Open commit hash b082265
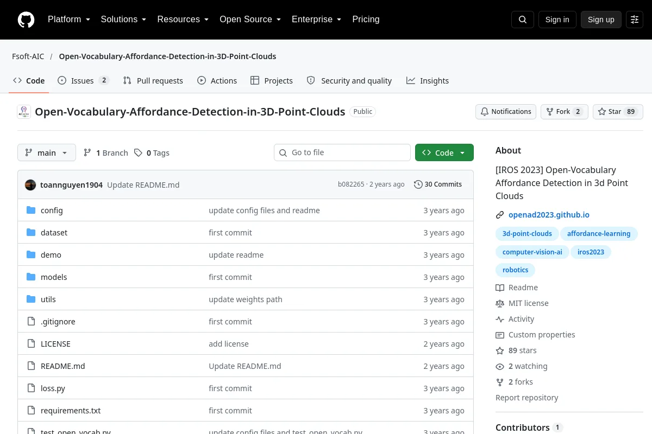 [351, 184]
